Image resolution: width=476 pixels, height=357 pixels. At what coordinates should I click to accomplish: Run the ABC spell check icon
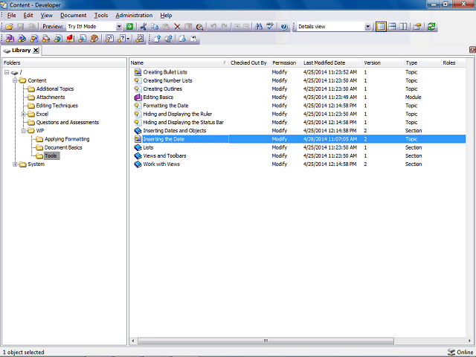click(x=270, y=27)
